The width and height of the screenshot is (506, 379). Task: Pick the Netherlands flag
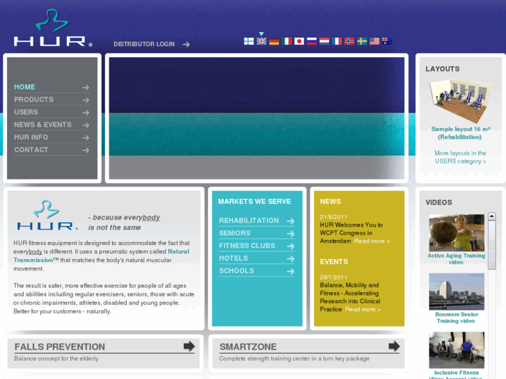pyautogui.click(x=324, y=41)
